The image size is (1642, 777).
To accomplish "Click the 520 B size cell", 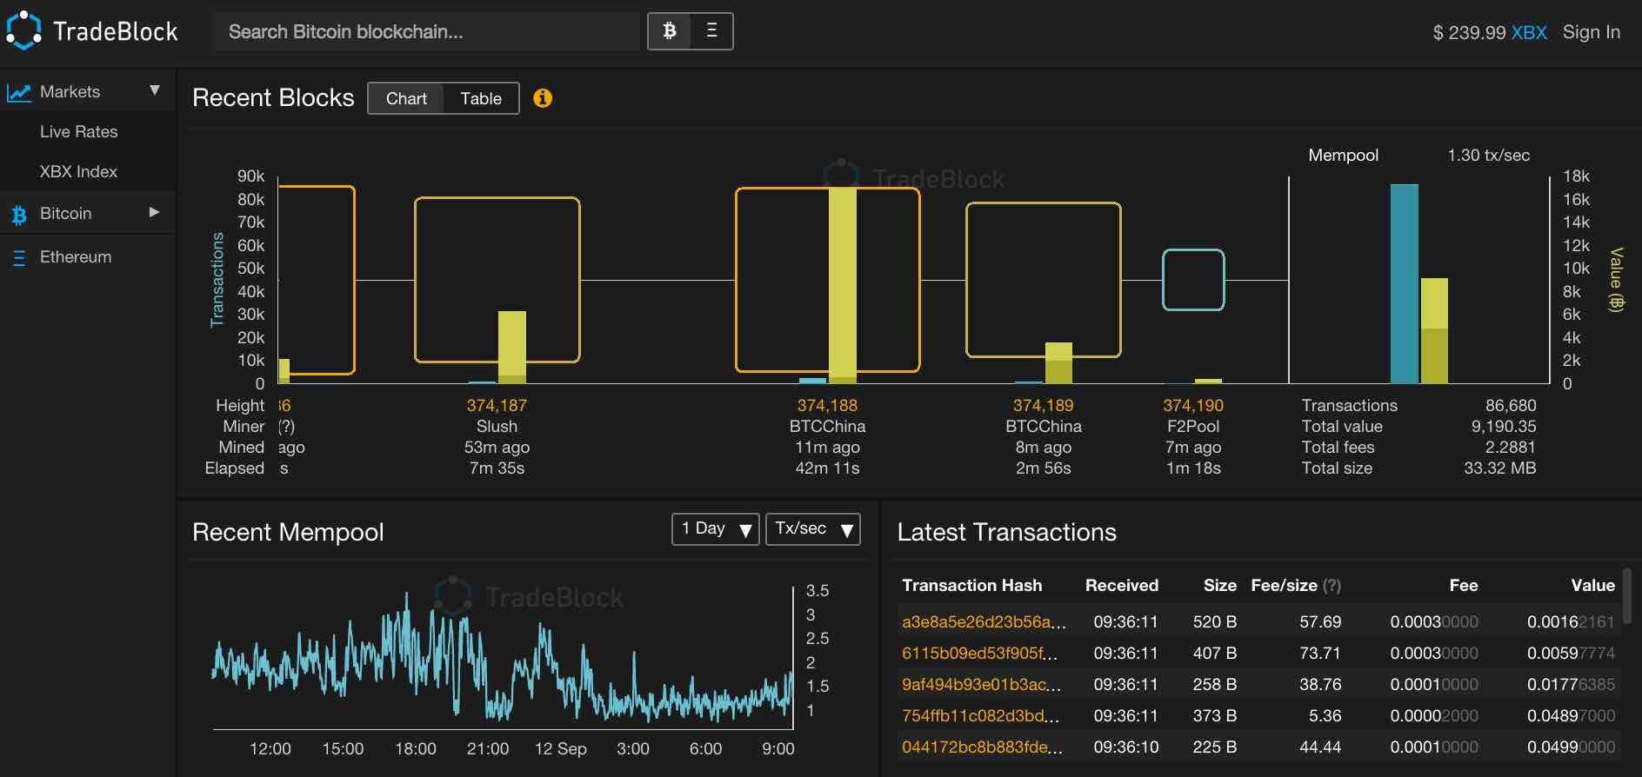I will 1214,622.
